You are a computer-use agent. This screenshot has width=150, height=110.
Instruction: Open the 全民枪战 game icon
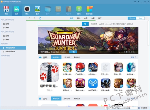coord(67,83)
